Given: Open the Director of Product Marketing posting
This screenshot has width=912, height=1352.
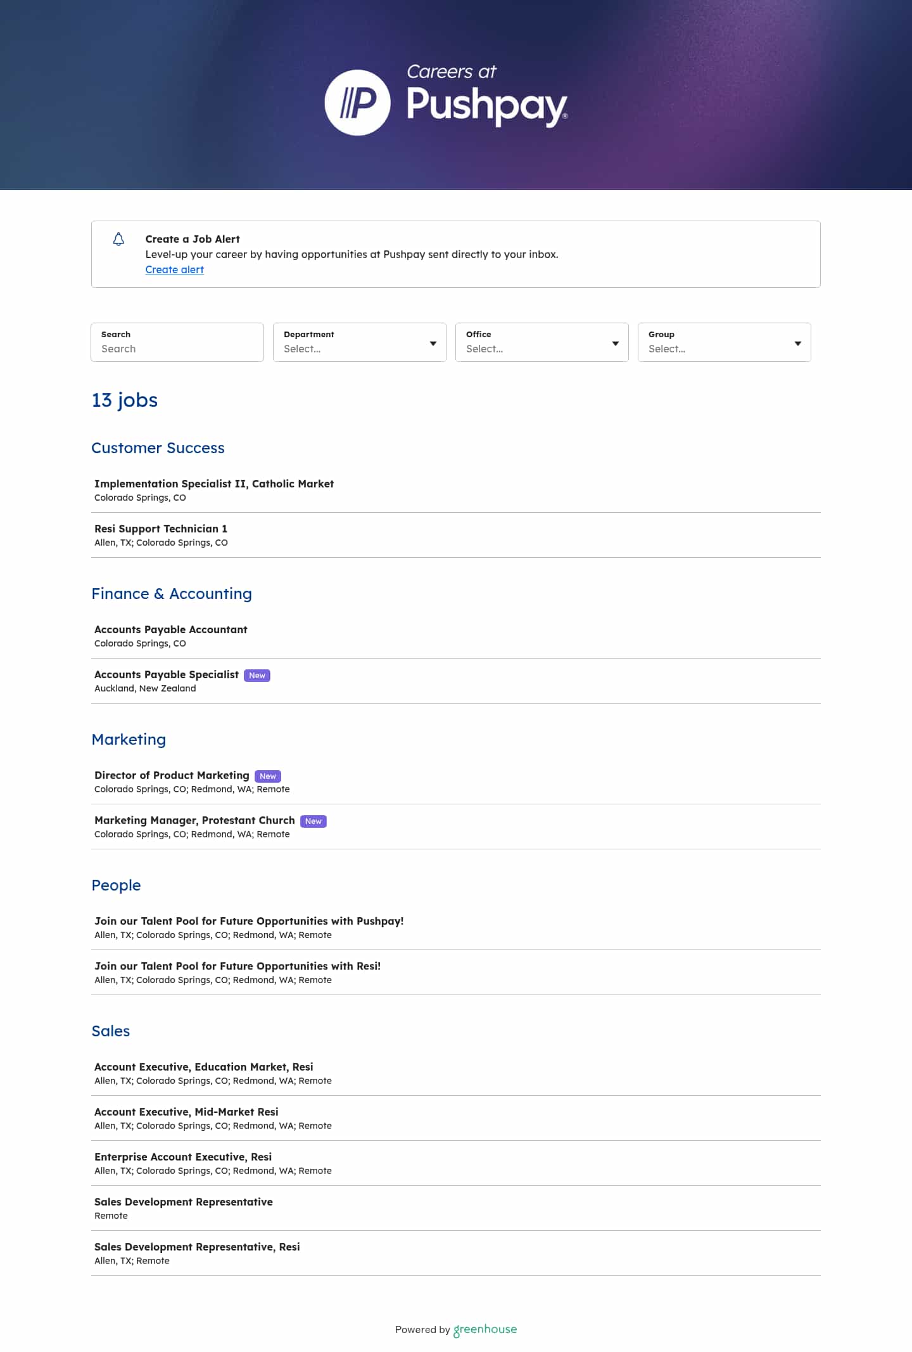Looking at the screenshot, I should [x=172, y=775].
